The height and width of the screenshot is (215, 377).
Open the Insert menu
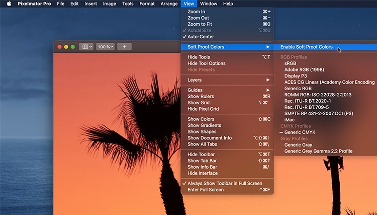click(90, 4)
